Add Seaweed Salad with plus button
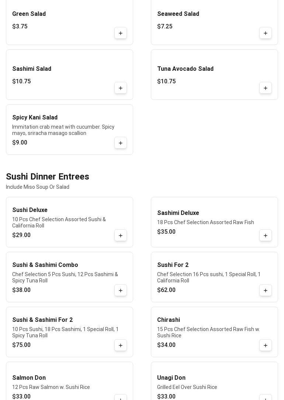The height and width of the screenshot is (400, 284). tap(266, 33)
